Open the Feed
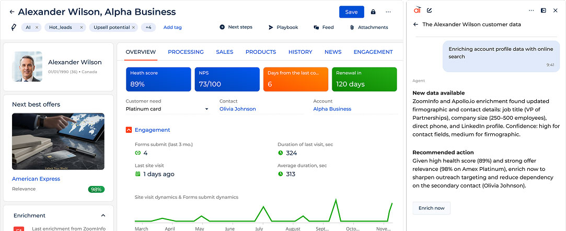Viewport: 566px width, 231px height. pyautogui.click(x=324, y=27)
